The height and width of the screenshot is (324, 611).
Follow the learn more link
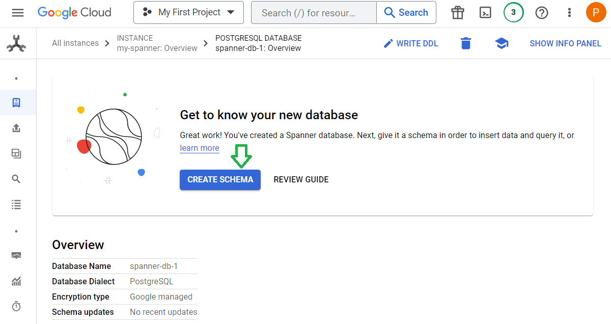click(200, 148)
